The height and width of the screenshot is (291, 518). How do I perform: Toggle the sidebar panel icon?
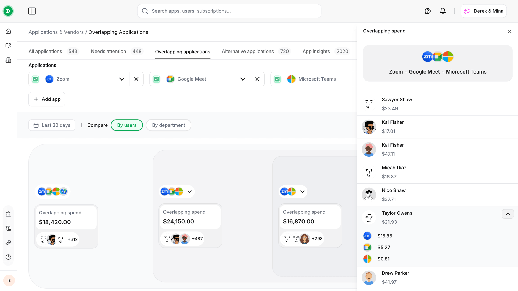[32, 11]
